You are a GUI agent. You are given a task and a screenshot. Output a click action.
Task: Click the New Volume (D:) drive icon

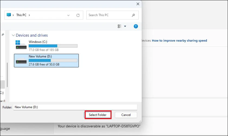(21, 61)
